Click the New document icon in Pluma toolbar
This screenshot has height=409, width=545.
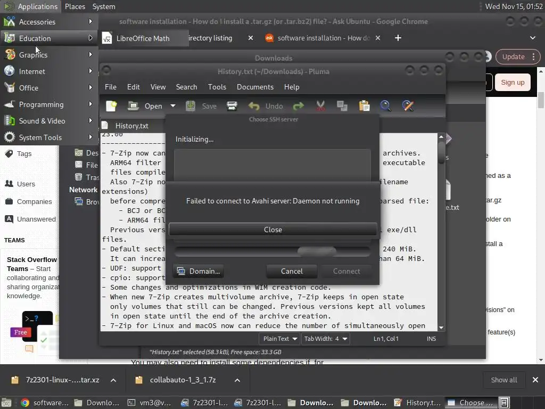click(111, 106)
